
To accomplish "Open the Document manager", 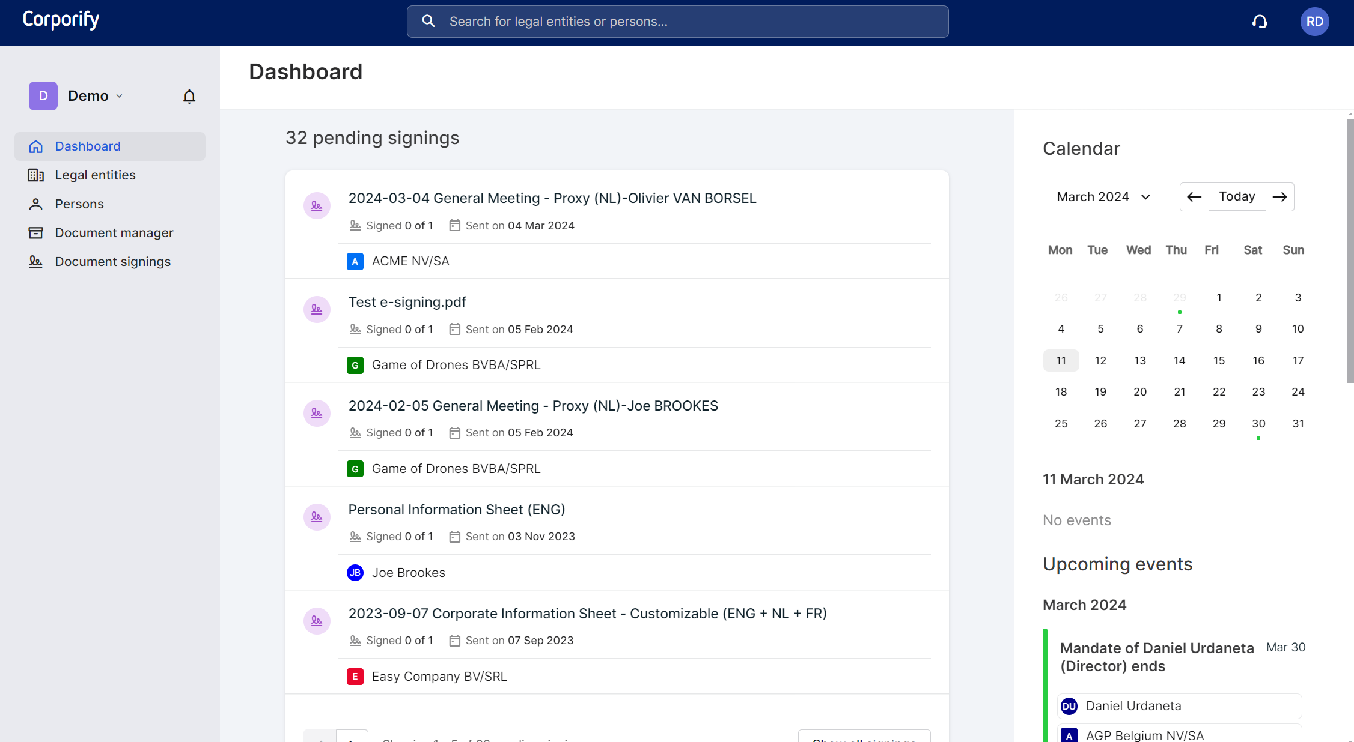I will (x=114, y=232).
